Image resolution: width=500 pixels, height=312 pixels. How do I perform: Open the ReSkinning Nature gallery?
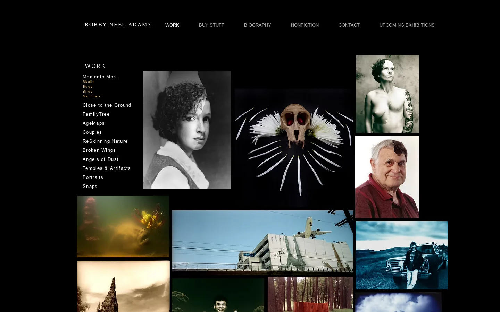[x=105, y=141]
